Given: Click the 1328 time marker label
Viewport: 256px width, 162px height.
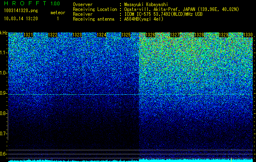Looking at the screenshot, I should [x=199, y=35].
